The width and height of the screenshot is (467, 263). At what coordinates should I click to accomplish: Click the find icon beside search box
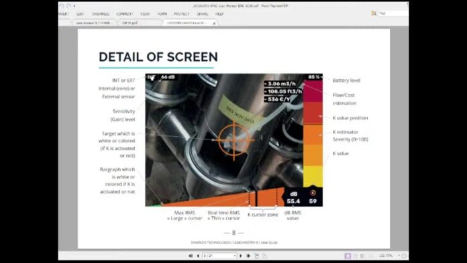[x=374, y=13]
